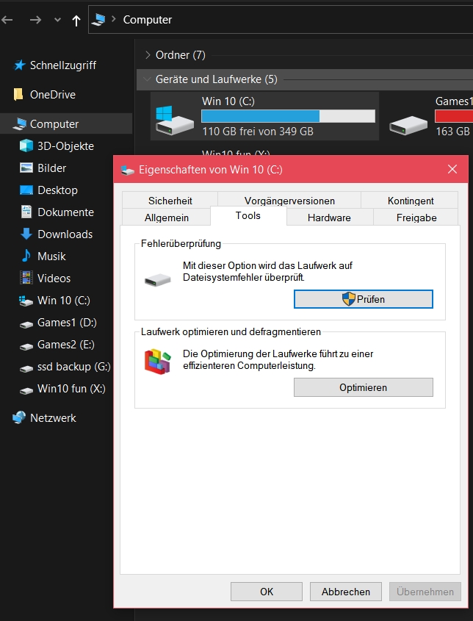
Task: Click '110 GB frei von 349 GB' text
Action: [x=258, y=132]
